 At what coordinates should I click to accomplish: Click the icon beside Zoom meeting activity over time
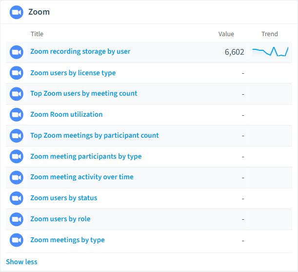pyautogui.click(x=17, y=177)
